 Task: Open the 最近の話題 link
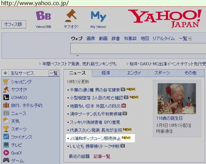point(79,156)
